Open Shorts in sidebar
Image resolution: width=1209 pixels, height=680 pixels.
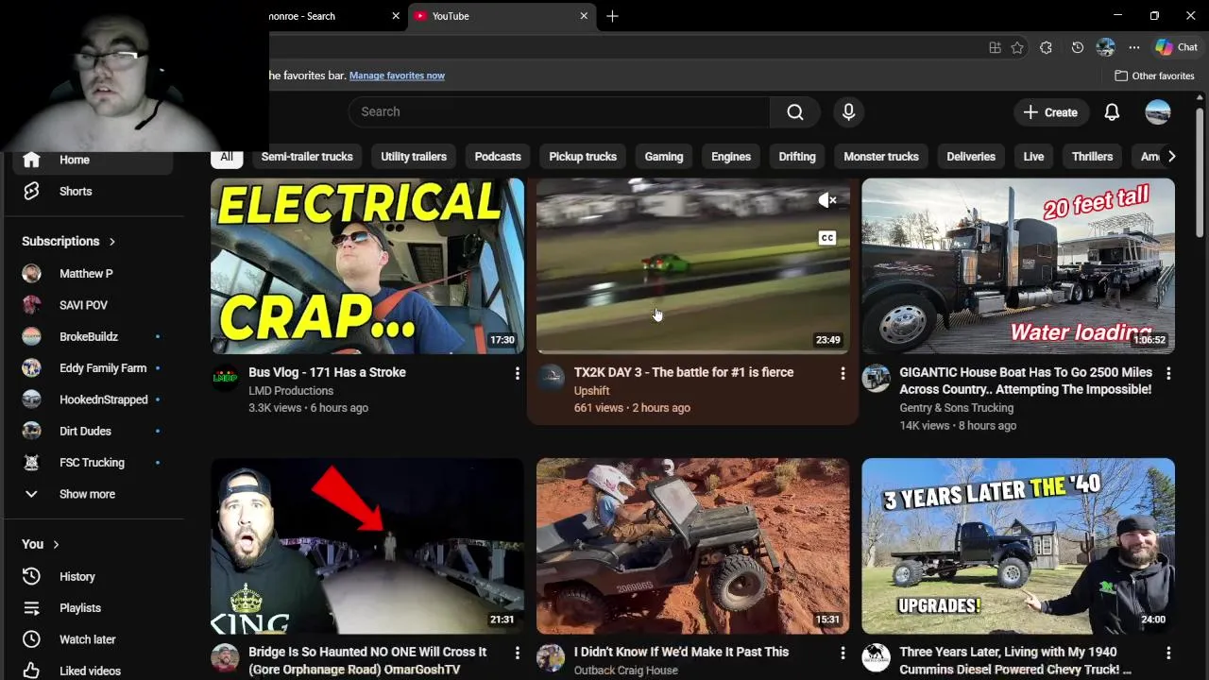point(93,192)
